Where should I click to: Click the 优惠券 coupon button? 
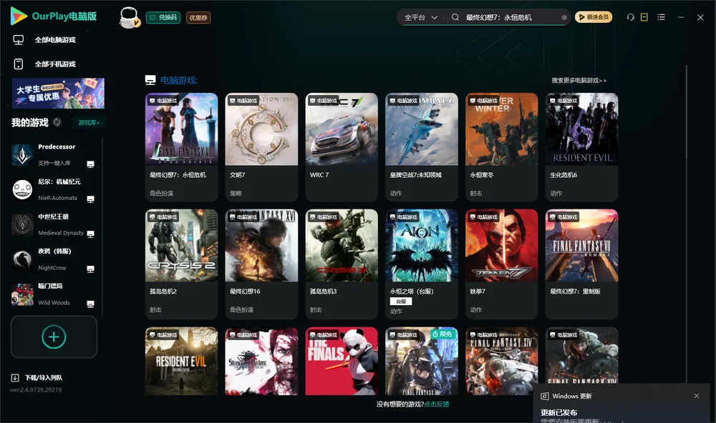[x=198, y=17]
